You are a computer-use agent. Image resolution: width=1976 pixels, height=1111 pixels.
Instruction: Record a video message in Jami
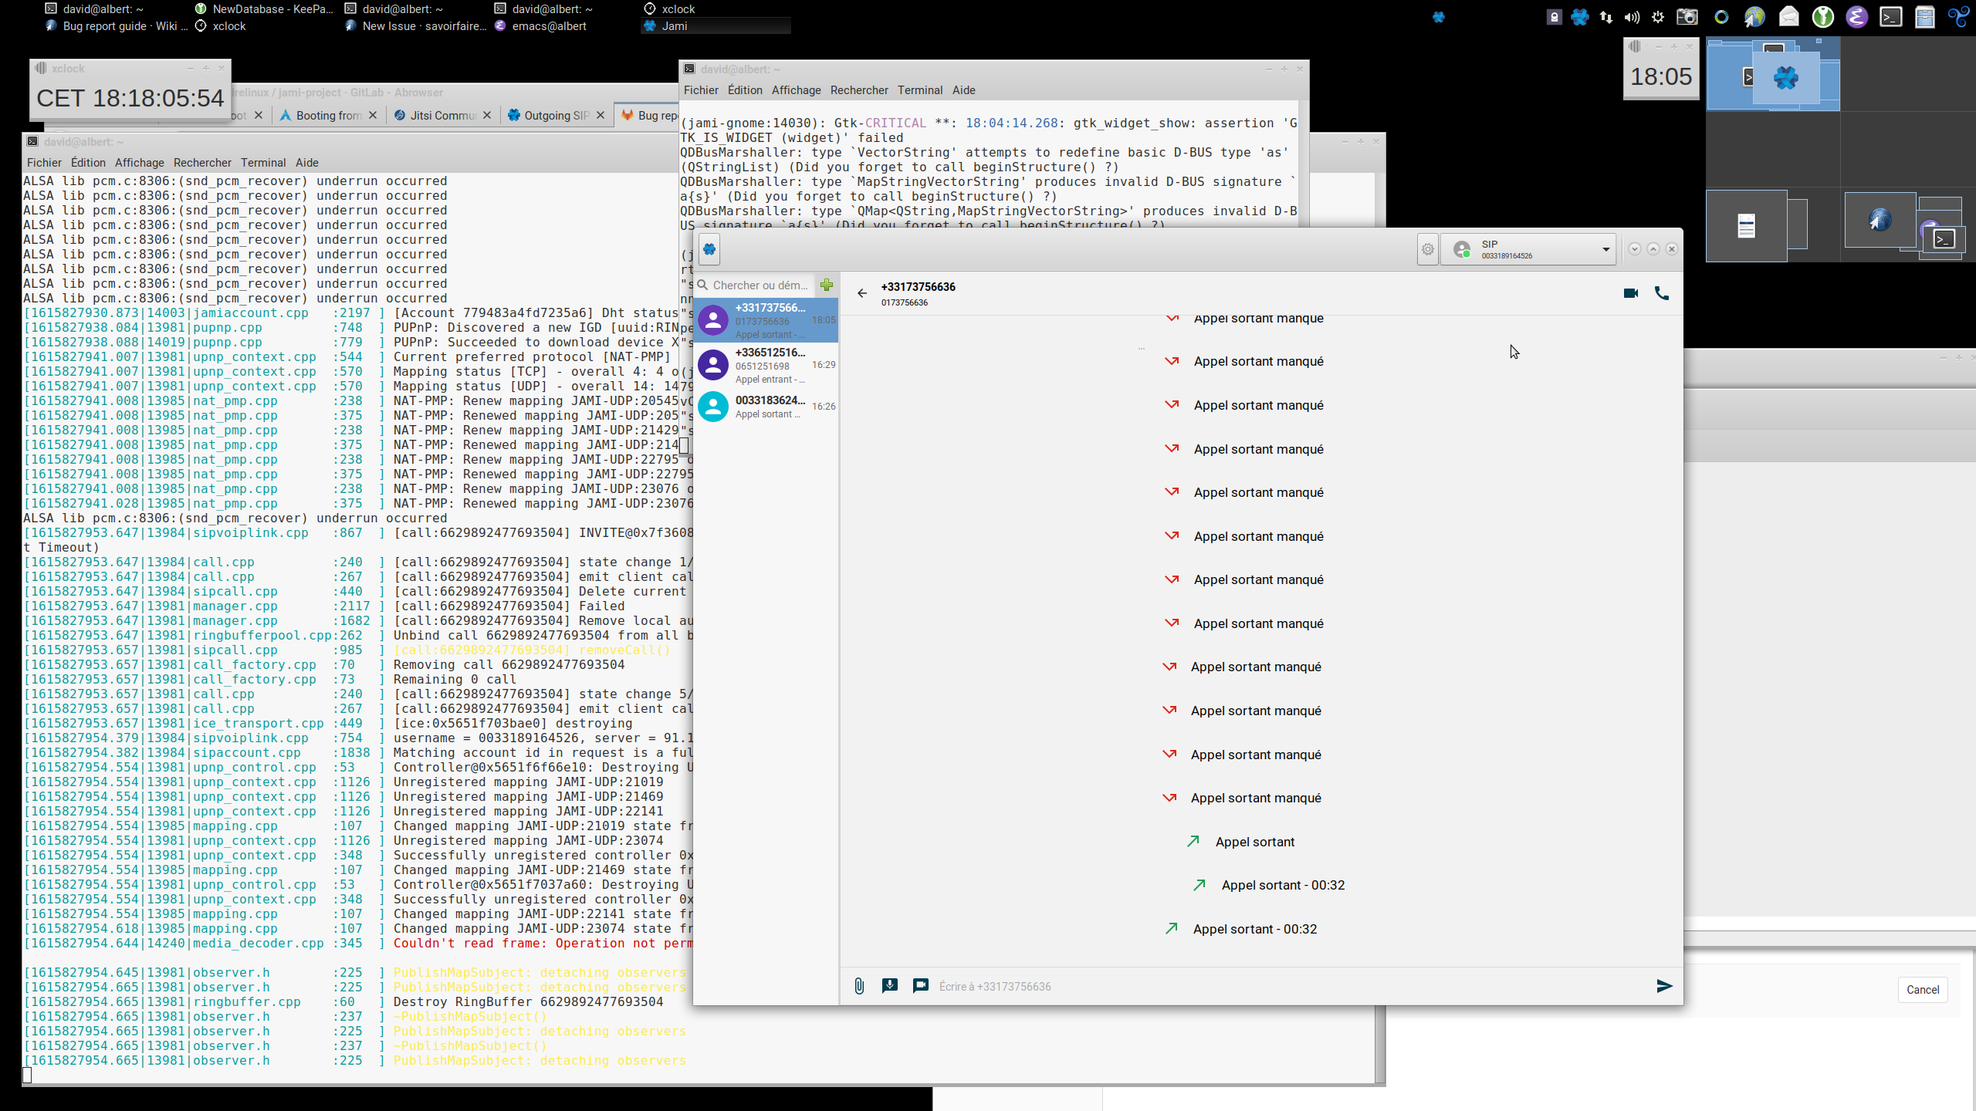920,985
